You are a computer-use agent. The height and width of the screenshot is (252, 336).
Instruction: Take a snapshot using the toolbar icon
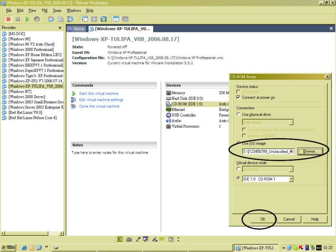51,19
